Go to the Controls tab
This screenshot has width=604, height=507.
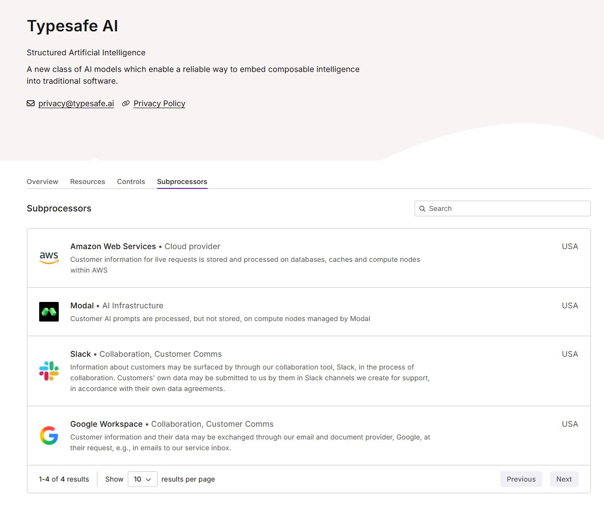click(131, 182)
